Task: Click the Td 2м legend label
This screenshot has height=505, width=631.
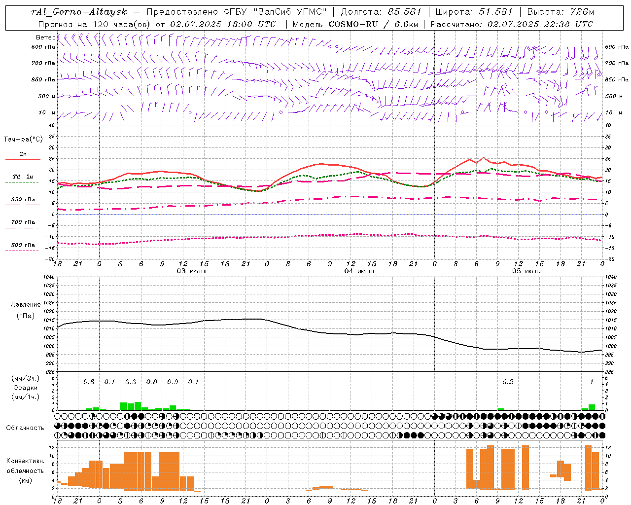Action: [23, 177]
